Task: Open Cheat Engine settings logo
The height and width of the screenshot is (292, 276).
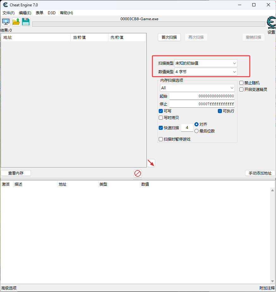Action: (271, 22)
